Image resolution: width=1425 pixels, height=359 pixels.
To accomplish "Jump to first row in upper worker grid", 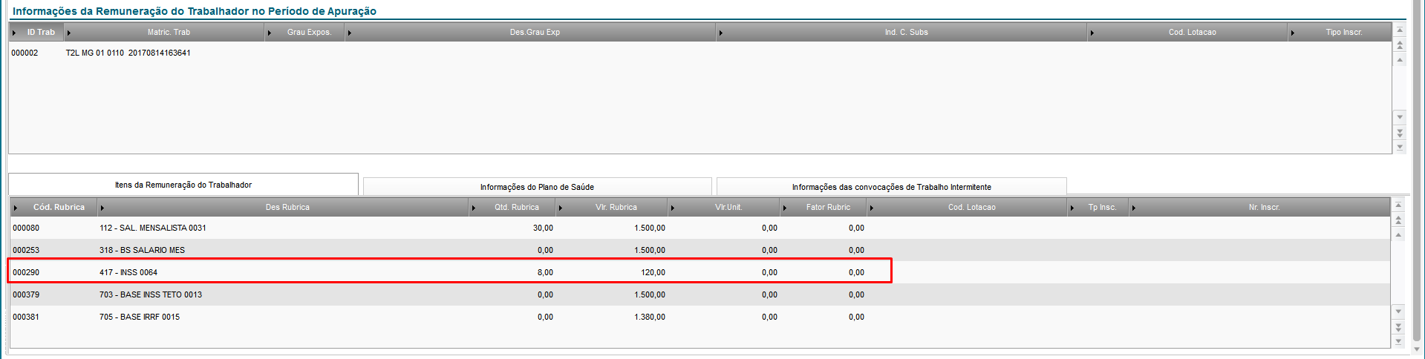I will 1400,30.
